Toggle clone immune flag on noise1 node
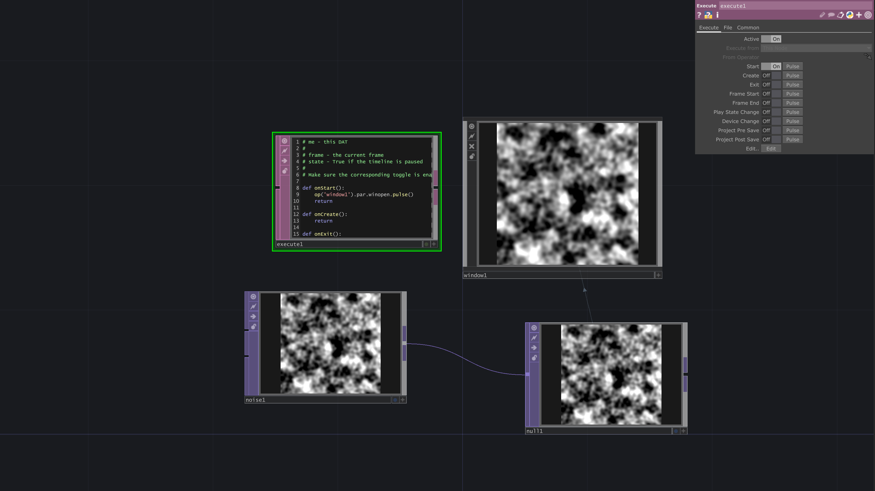The height and width of the screenshot is (491, 875). point(253,306)
